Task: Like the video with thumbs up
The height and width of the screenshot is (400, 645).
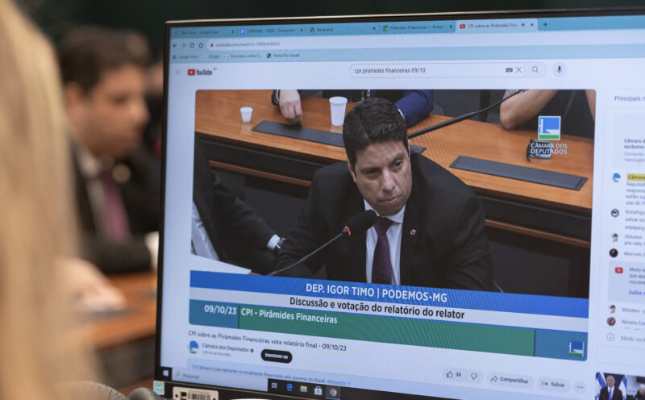Action: 453,375
